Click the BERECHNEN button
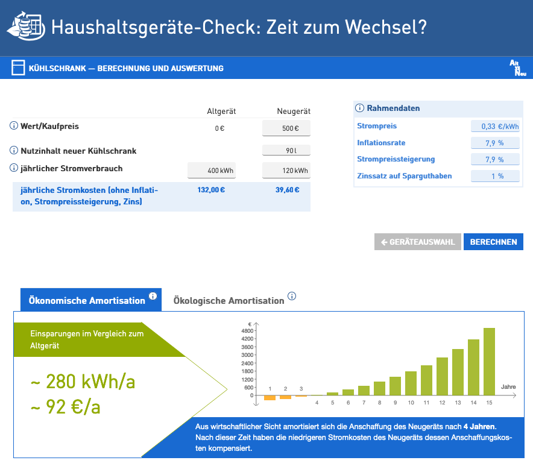Screen dimensions: 533x472 [x=493, y=242]
